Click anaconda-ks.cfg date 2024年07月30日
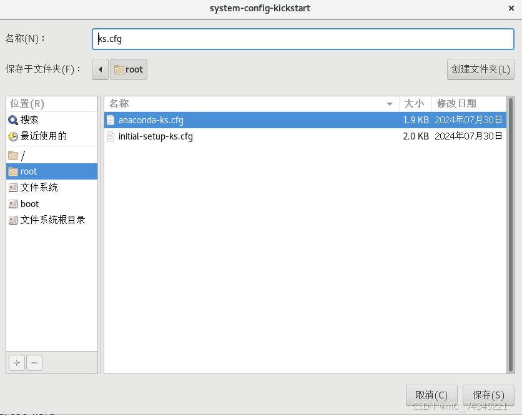522x416 pixels. (x=468, y=120)
